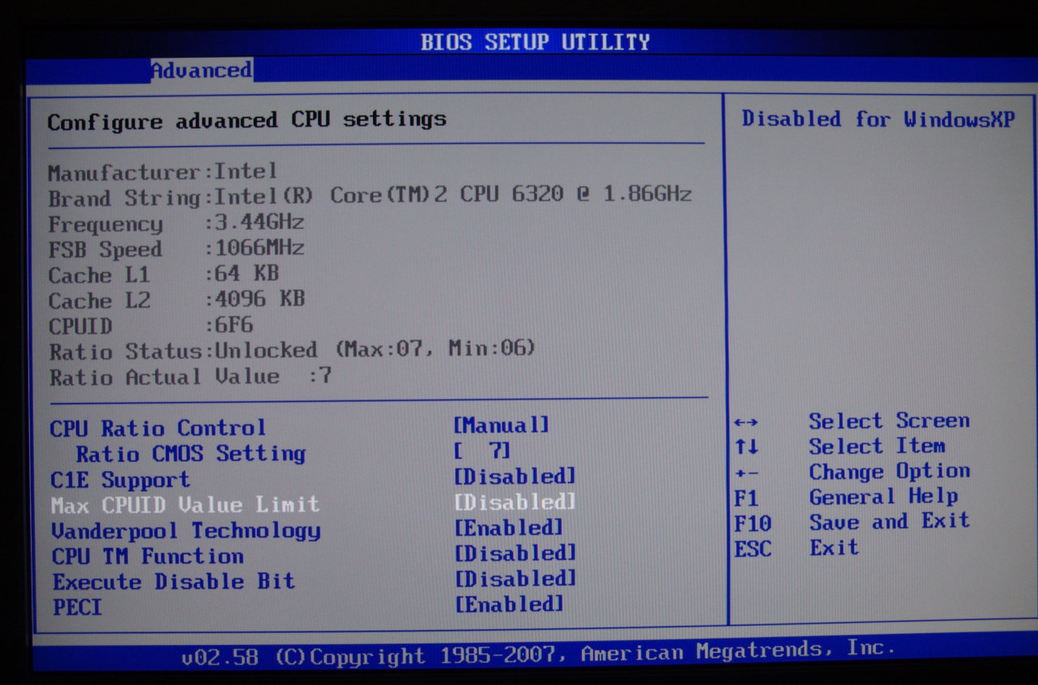The image size is (1038, 685).
Task: Select the C1E Support menu item
Action: tap(120, 479)
